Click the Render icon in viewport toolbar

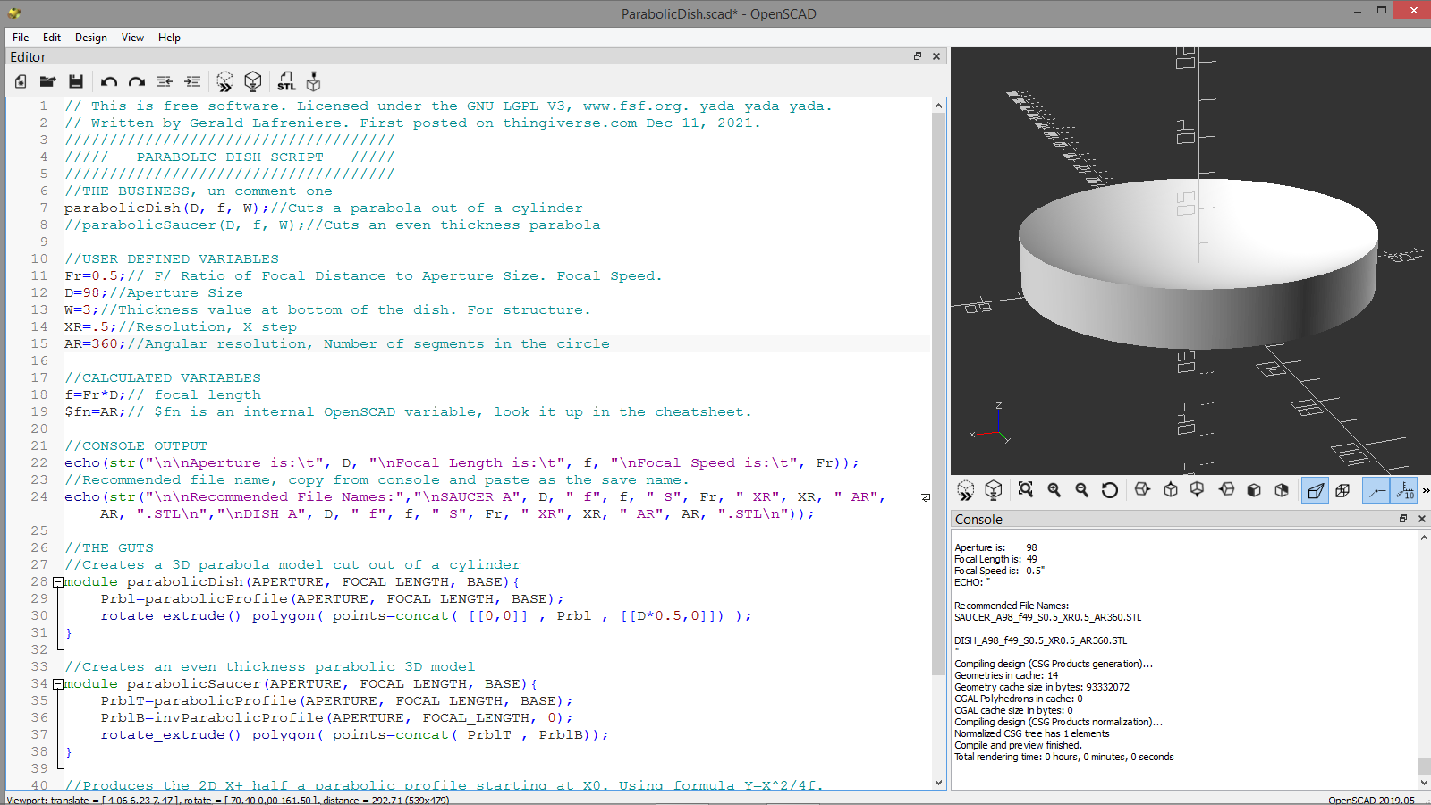[x=994, y=490]
